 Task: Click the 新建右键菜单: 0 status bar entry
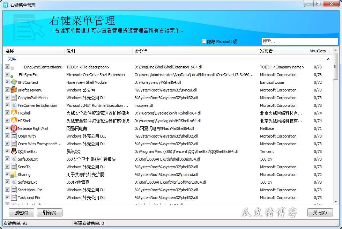(89, 223)
